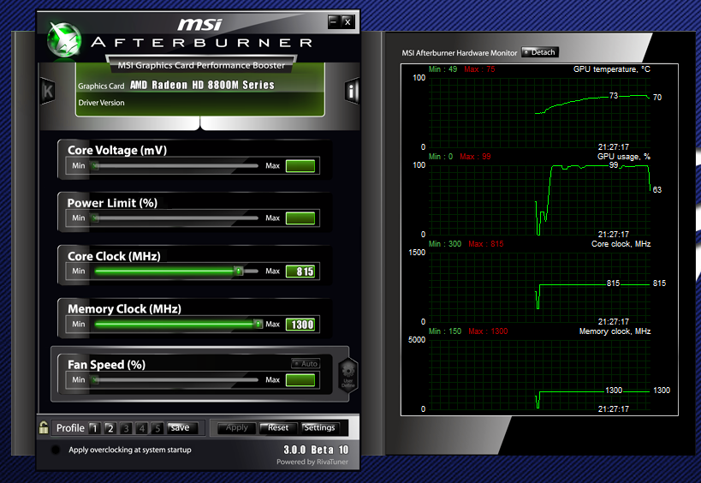Screen dimensions: 701x483
Task: Click the fan User Define gear icon
Action: (x=348, y=375)
